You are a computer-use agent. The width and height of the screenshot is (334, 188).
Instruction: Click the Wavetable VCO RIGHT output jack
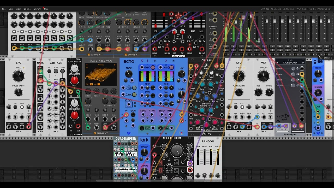(x=114, y=128)
